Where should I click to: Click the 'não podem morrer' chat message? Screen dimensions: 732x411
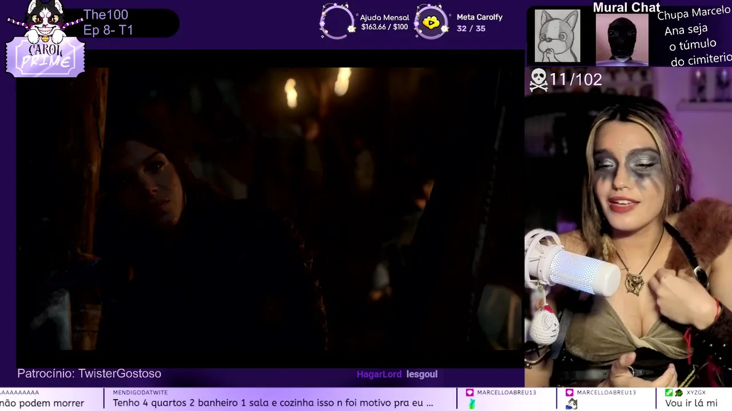point(42,403)
